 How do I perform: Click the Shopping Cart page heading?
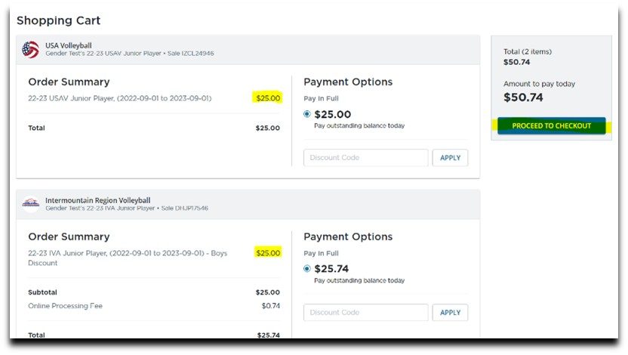[x=58, y=20]
